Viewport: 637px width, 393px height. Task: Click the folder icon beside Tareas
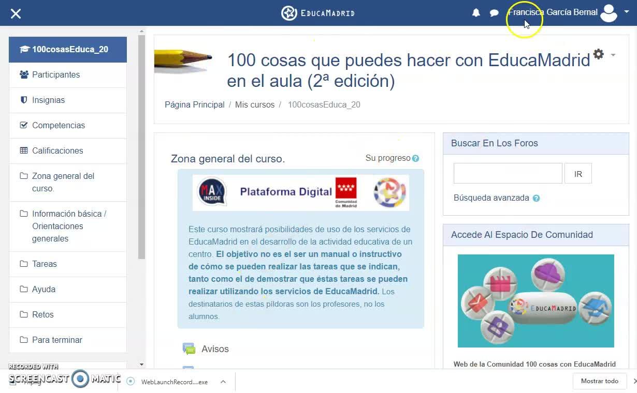point(24,264)
